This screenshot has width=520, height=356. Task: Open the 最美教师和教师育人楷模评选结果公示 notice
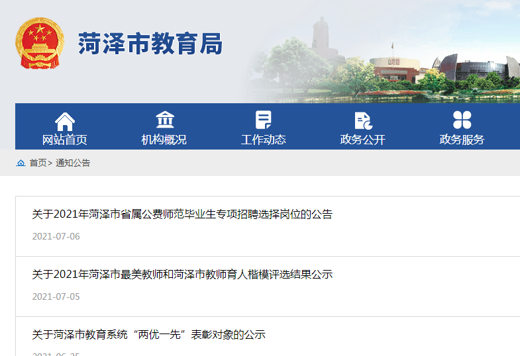182,275
